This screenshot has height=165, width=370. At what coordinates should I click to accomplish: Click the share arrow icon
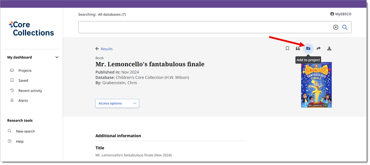(319, 48)
